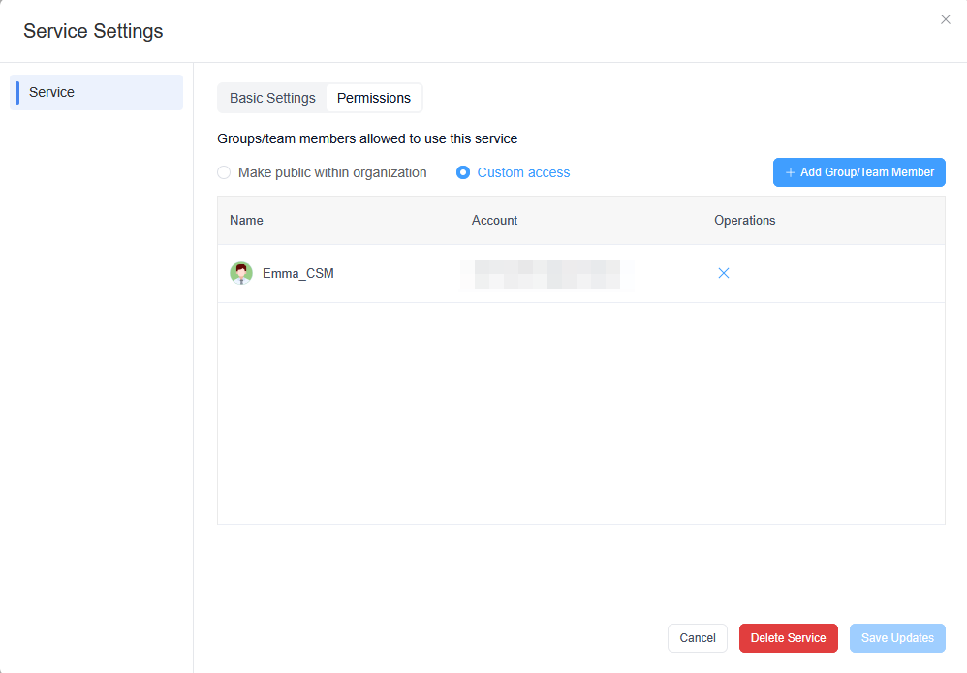Click the Operations column header
Screen dimensions: 967x673
[x=745, y=221]
